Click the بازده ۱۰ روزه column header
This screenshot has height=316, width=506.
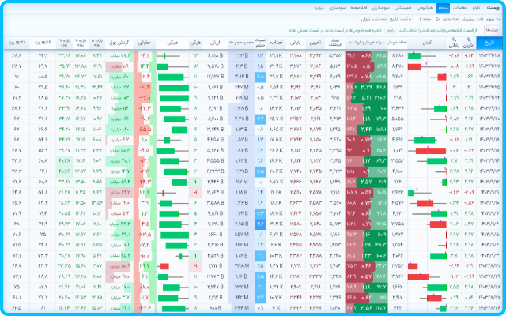[81, 43]
